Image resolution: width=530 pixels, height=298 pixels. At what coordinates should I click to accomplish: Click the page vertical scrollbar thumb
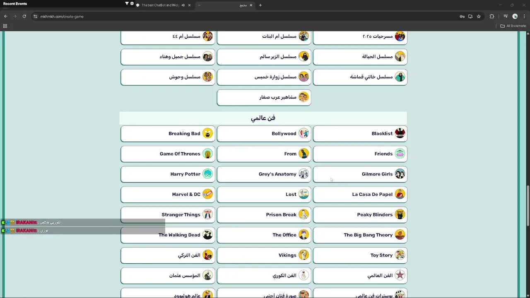tap(528, 206)
